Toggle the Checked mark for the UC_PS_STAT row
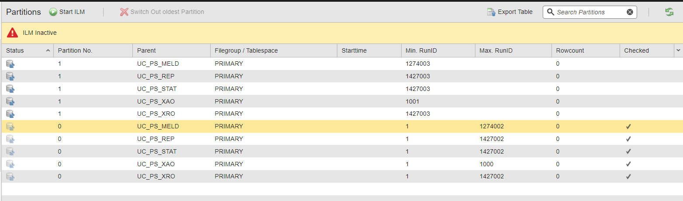The image size is (683, 201). click(628, 152)
